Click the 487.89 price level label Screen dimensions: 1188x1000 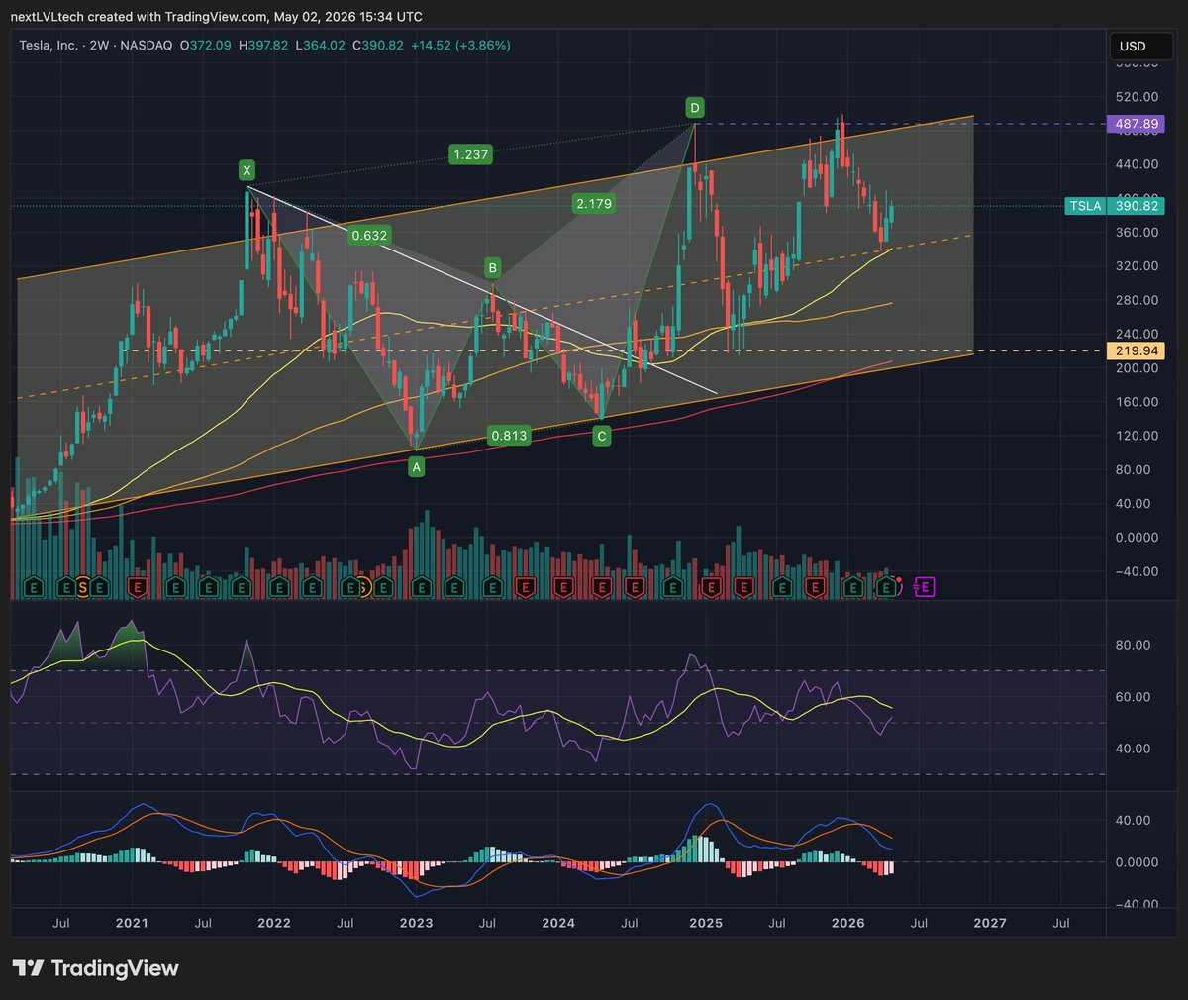1136,124
